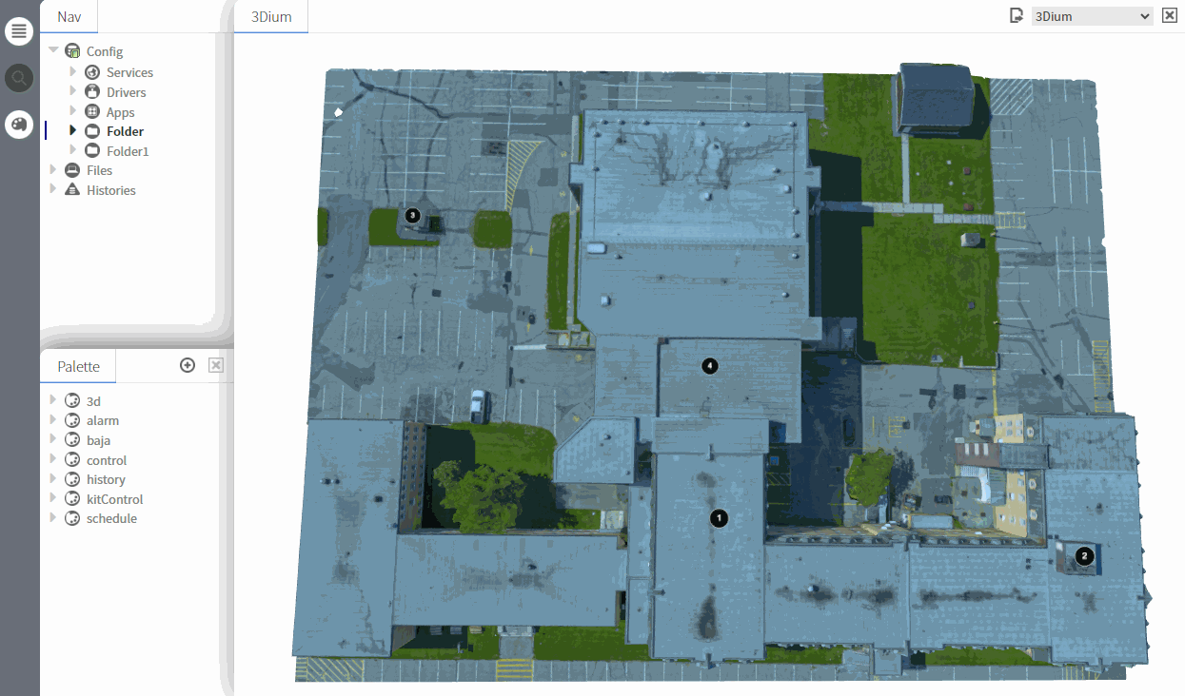
Task: Select the schedule palette label
Action: tap(112, 518)
